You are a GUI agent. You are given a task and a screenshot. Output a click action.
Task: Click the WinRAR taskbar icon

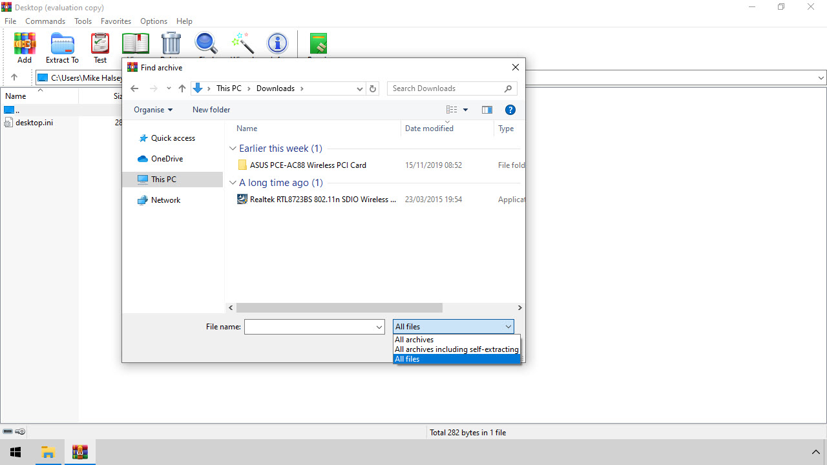click(x=80, y=452)
